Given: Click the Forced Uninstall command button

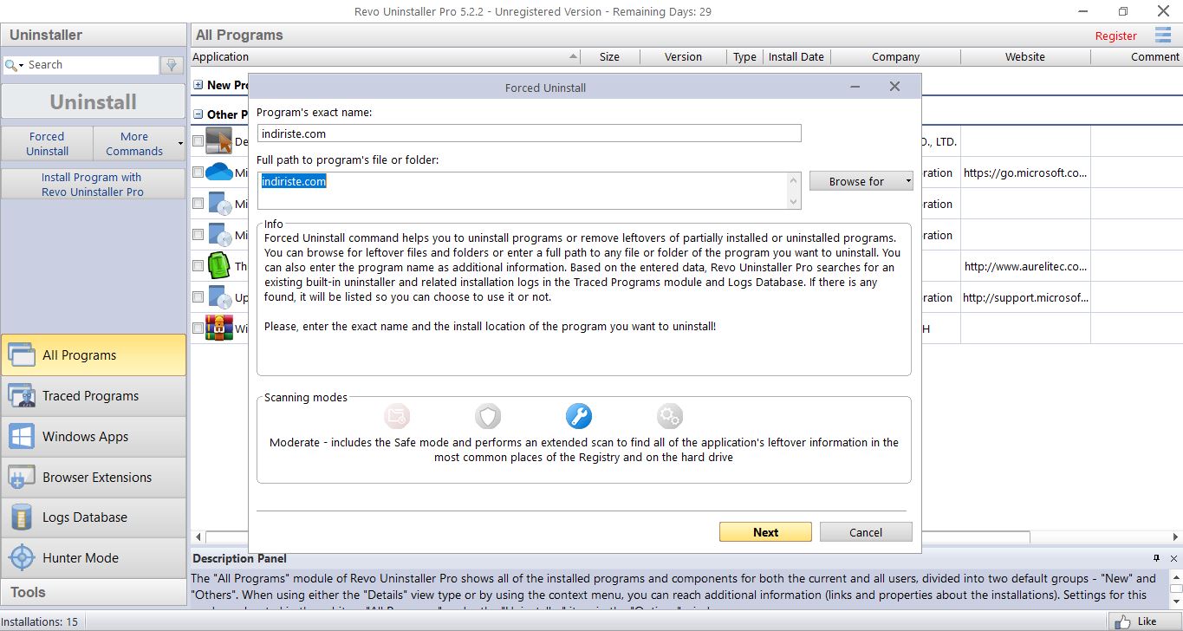Looking at the screenshot, I should [47, 144].
